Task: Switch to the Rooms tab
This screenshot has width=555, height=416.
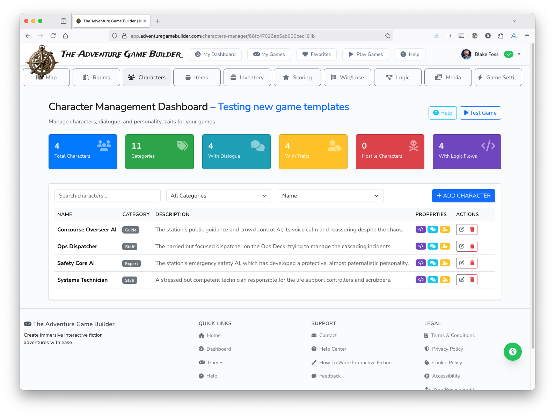Action: click(x=96, y=77)
